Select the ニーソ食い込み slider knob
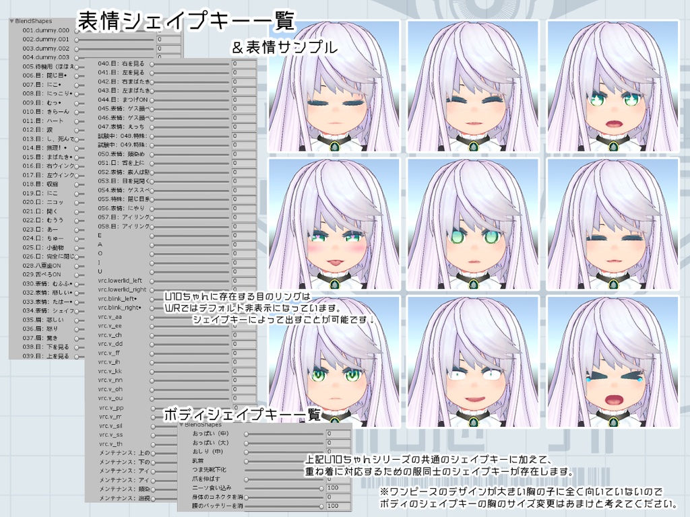The image size is (690, 517). click(x=323, y=488)
